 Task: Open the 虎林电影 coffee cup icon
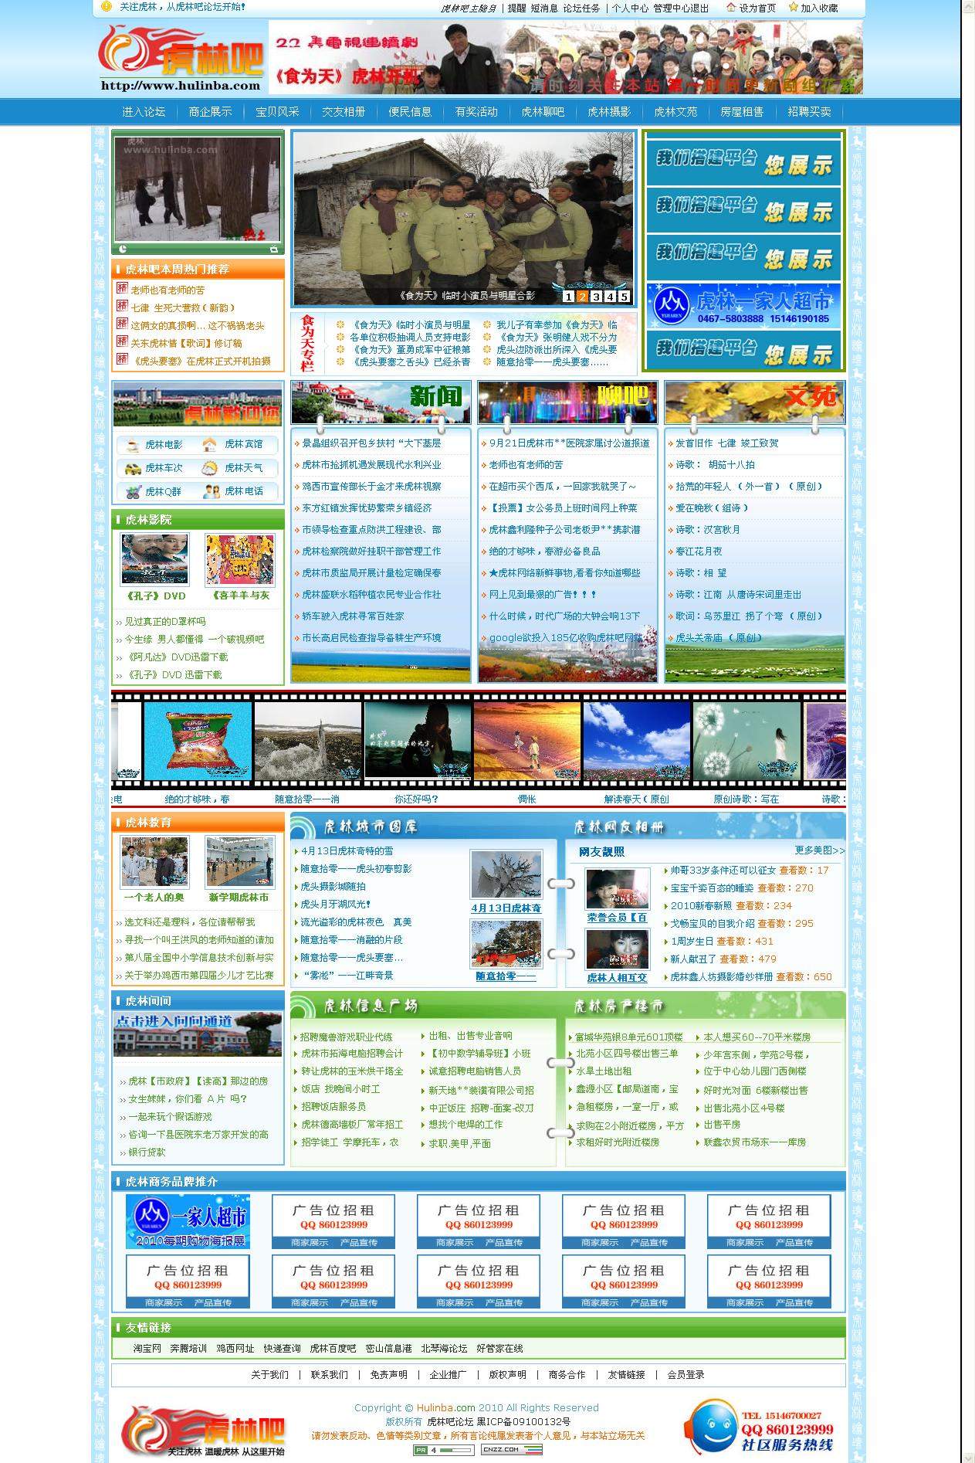[133, 444]
